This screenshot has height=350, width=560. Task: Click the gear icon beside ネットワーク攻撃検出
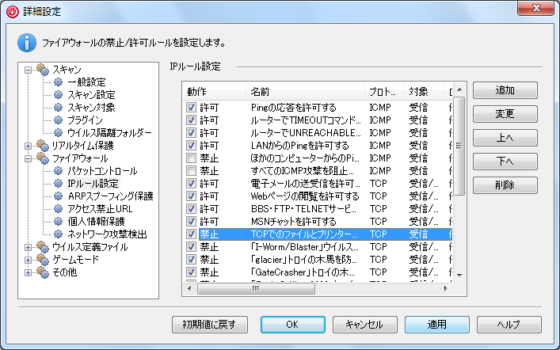(x=59, y=234)
